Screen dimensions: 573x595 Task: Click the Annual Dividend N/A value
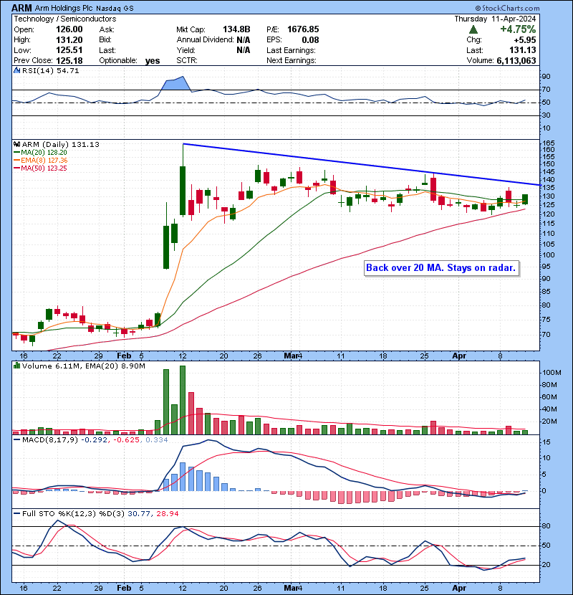[x=243, y=40]
